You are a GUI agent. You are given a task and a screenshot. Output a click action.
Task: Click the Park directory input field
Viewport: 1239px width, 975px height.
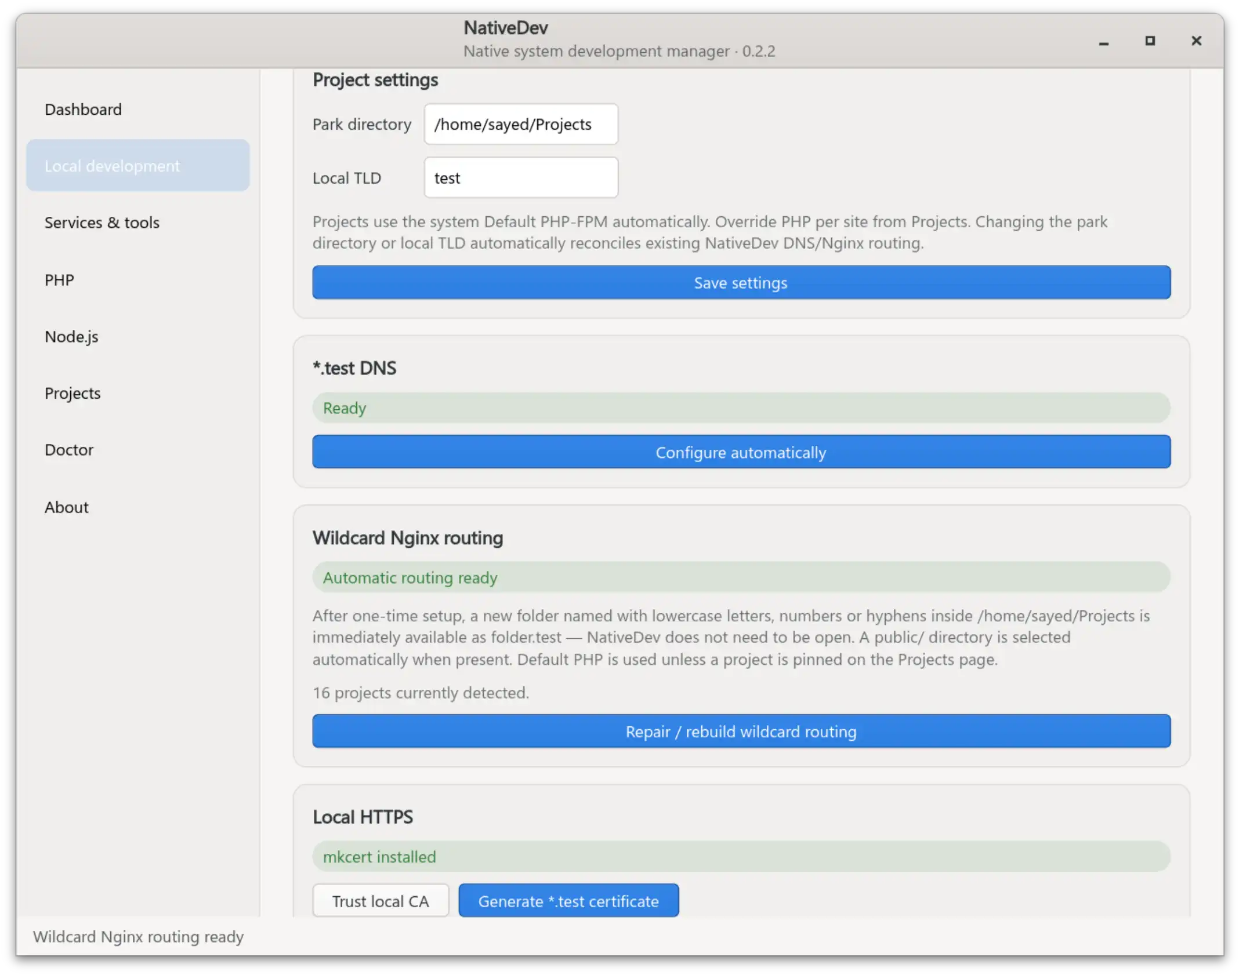521,124
